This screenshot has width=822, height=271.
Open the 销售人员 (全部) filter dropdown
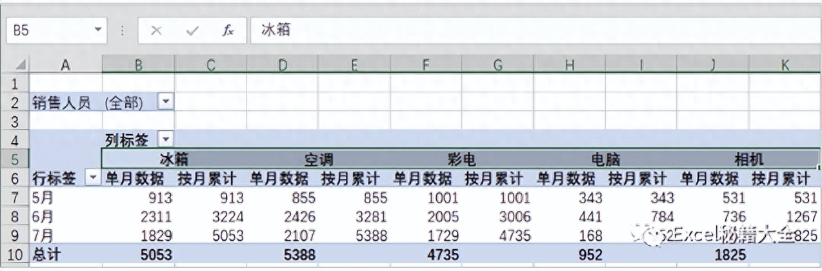point(166,102)
